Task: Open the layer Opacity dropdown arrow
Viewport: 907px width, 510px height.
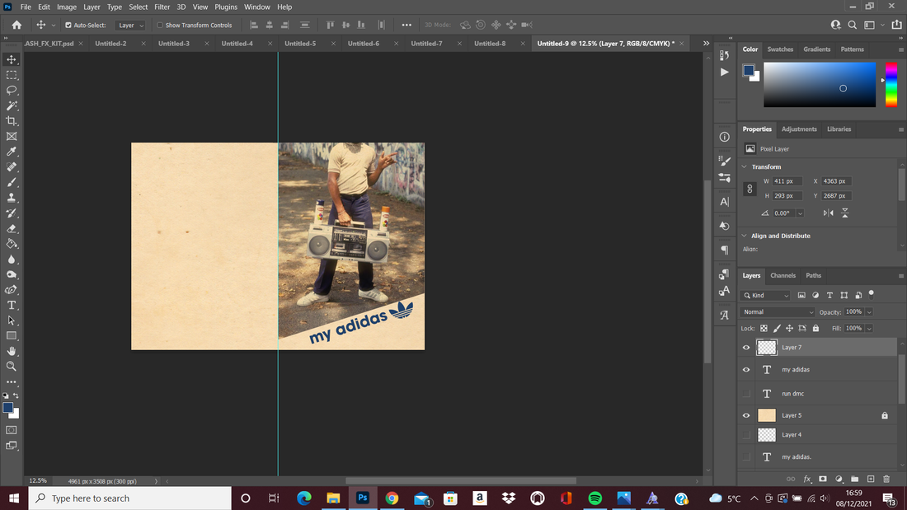Action: (x=869, y=312)
